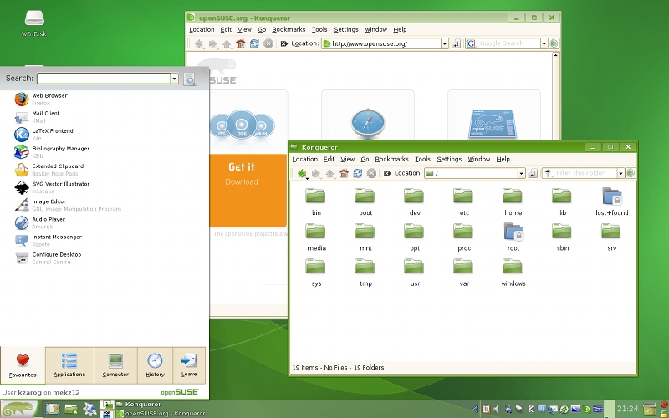Select the media folder
Viewport: 669px width, 418px height.
316,237
